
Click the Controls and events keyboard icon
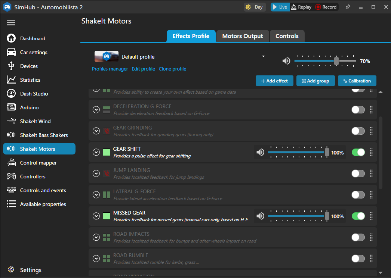11,190
